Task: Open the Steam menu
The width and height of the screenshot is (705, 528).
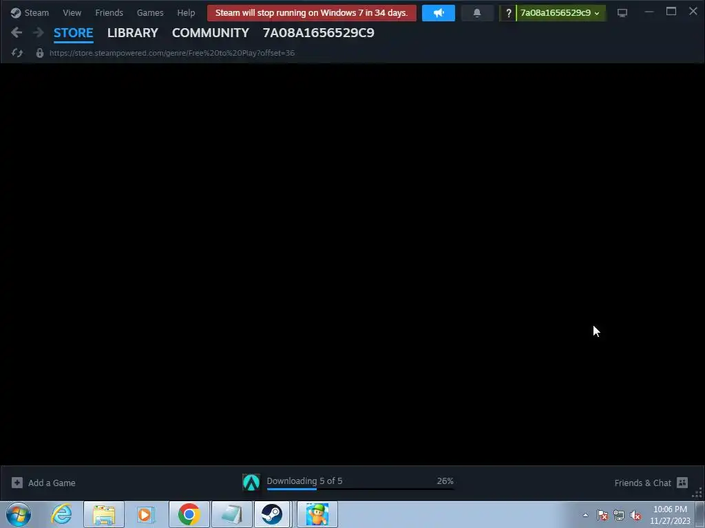Action: pos(30,12)
